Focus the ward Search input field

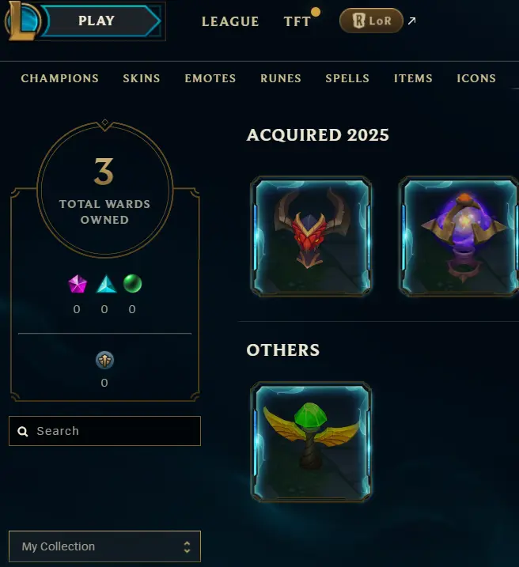point(105,431)
